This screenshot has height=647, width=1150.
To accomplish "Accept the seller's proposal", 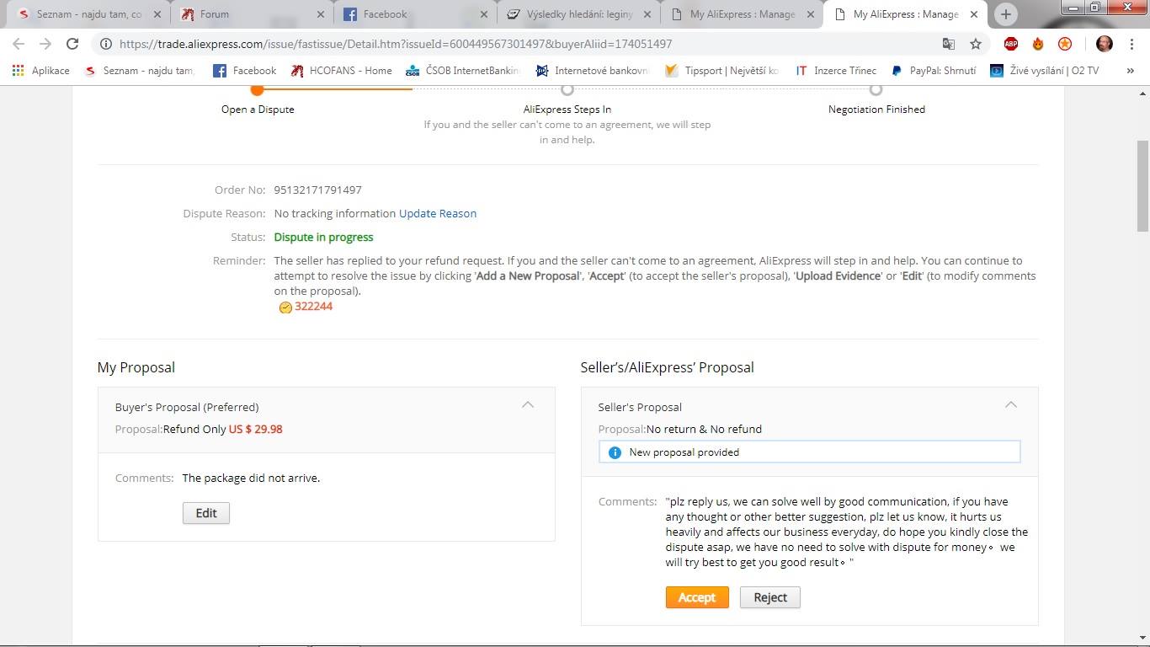I will tap(696, 597).
